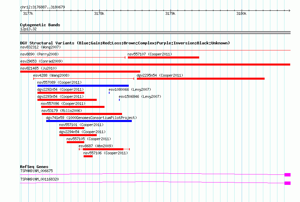
Task: Click the nsv557101 (Cooper2011) label
Action: (81, 125)
